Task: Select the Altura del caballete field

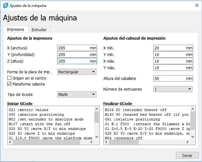Action: click(170, 78)
